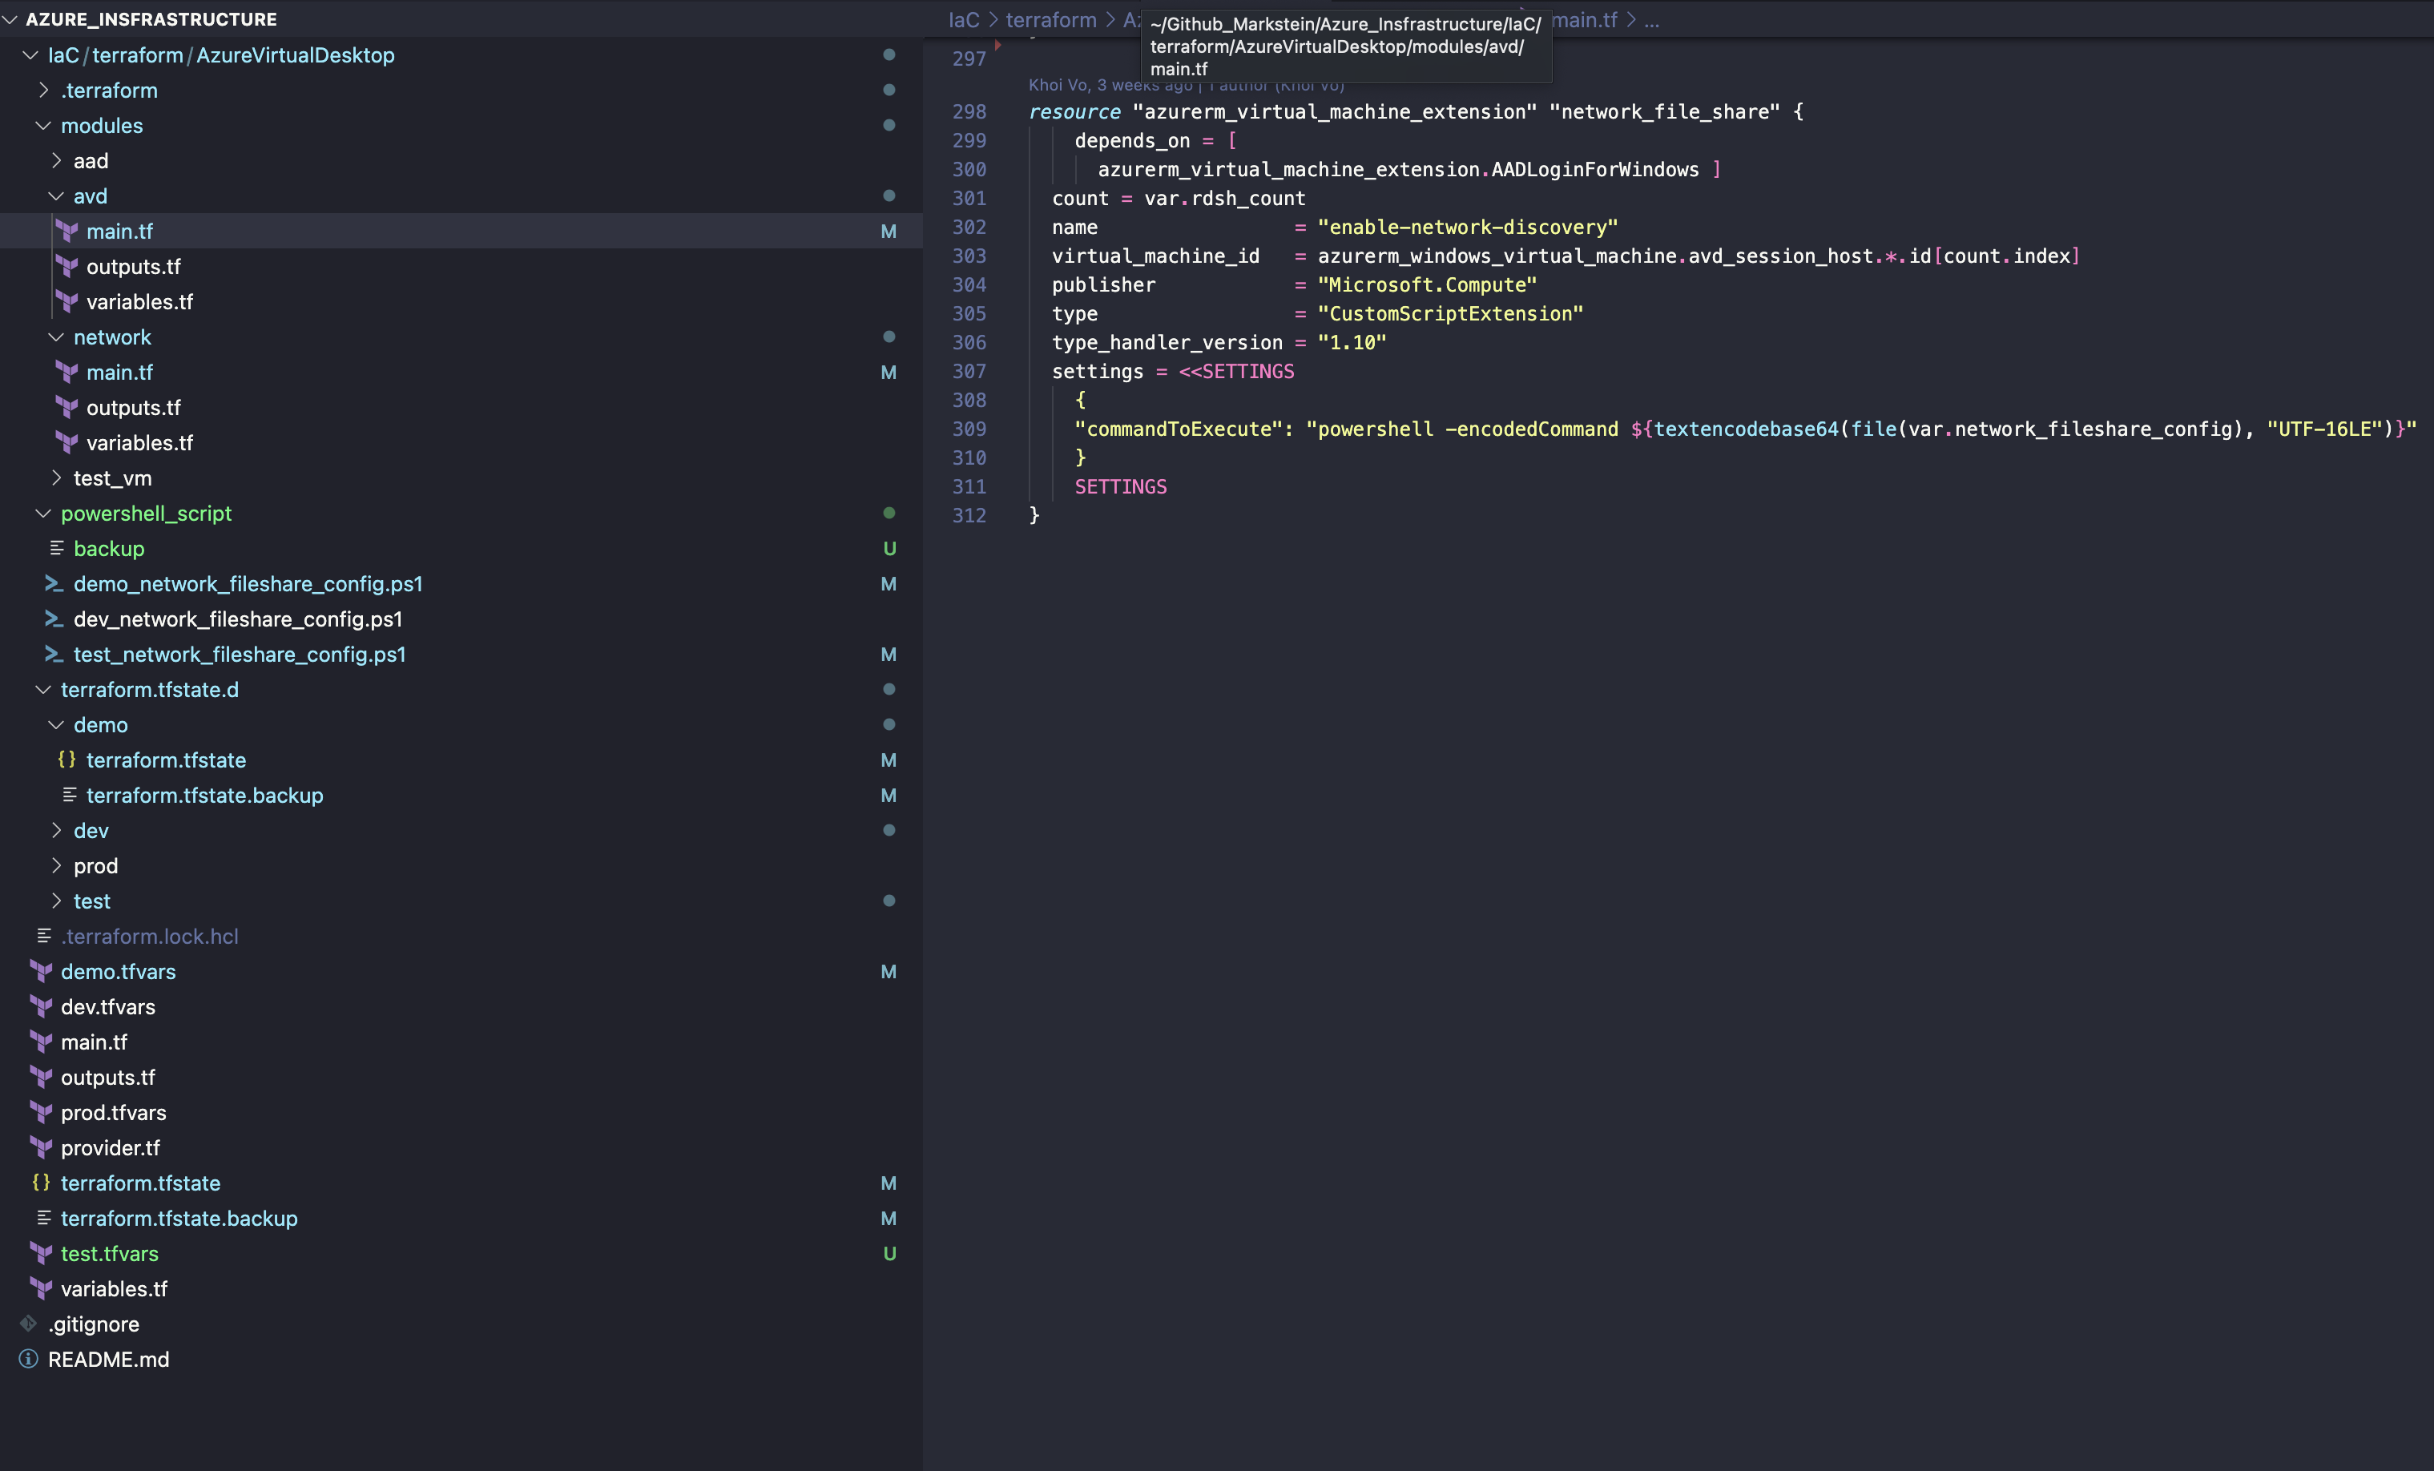Click Terraform icon of network outputs.tf
The image size is (2434, 1471).
click(x=67, y=408)
